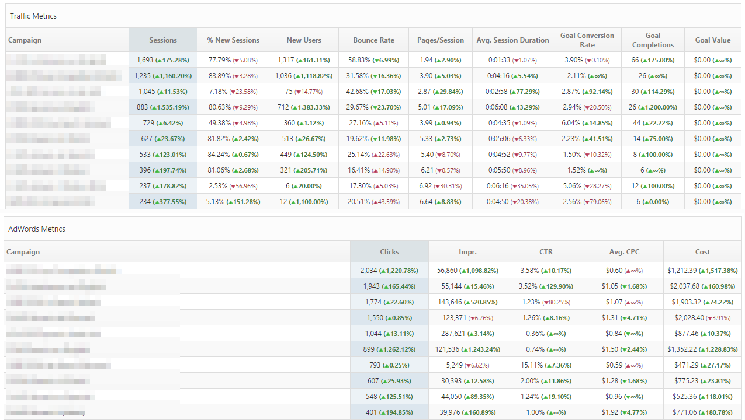Sort by Avg. Session Duration header
745x420 pixels.
(512, 40)
